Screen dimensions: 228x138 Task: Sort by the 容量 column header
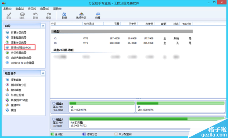(x=112, y=24)
